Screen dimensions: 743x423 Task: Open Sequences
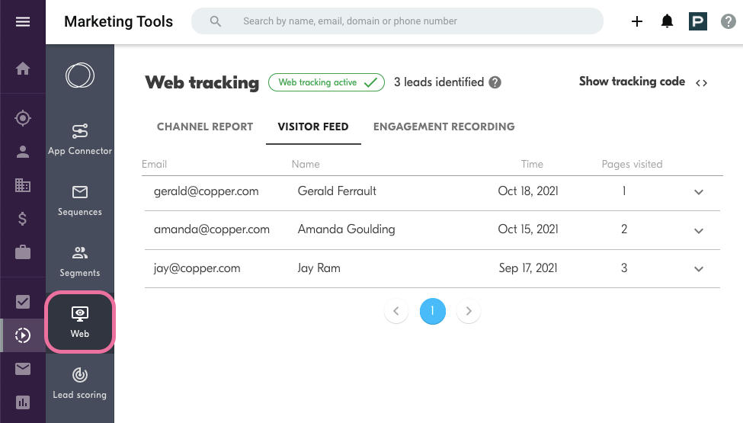click(80, 201)
